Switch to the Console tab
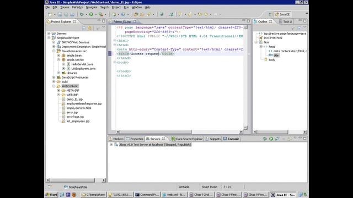This screenshot has width=353, height=198. pyautogui.click(x=231, y=139)
